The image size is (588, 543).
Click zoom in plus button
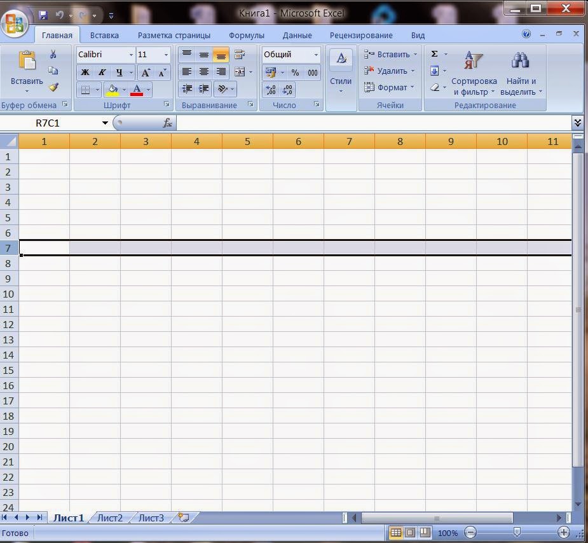[x=564, y=532]
